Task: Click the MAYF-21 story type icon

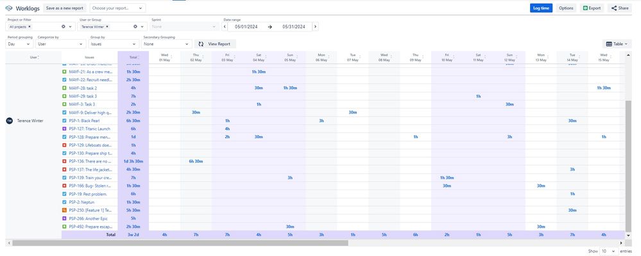Action: 64,72
